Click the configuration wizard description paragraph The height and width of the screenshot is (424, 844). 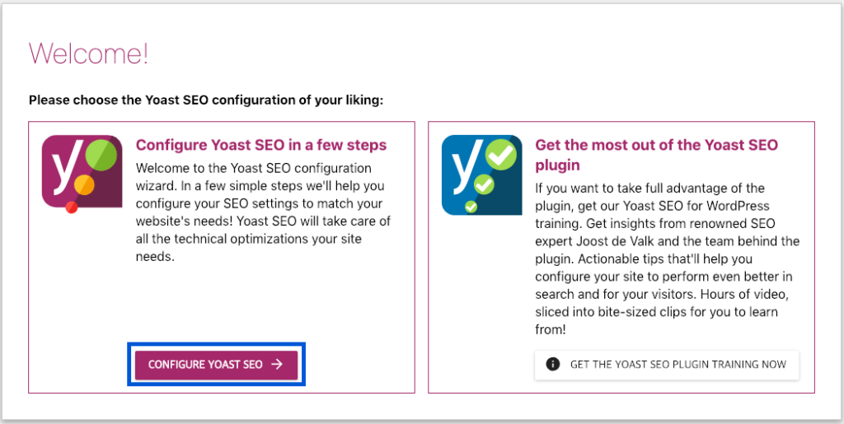click(262, 212)
